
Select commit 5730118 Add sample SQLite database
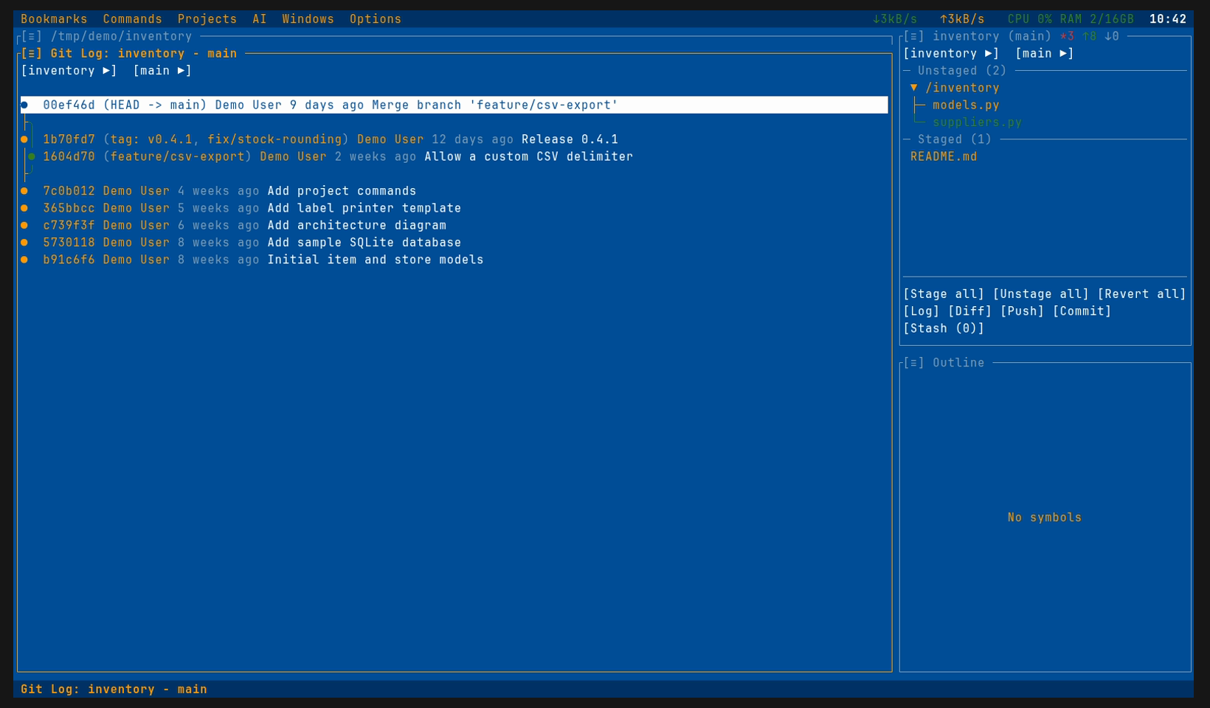pyautogui.click(x=454, y=243)
